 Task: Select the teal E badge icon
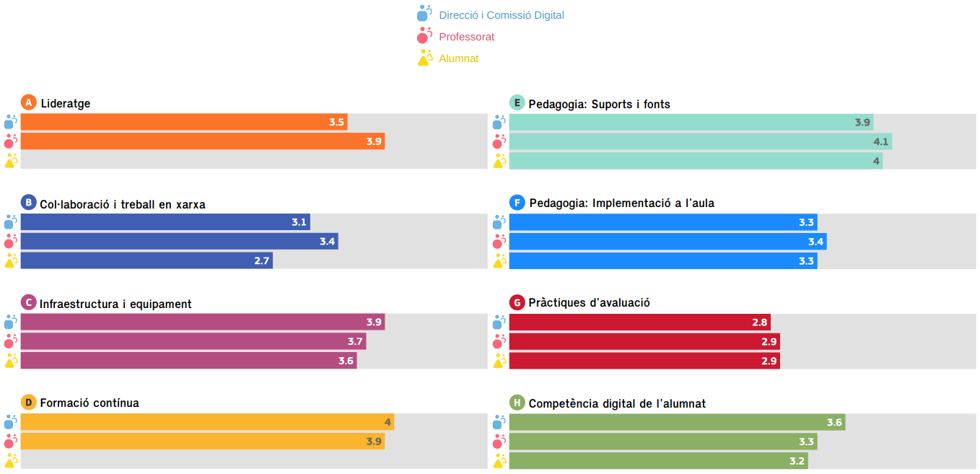coord(517,103)
